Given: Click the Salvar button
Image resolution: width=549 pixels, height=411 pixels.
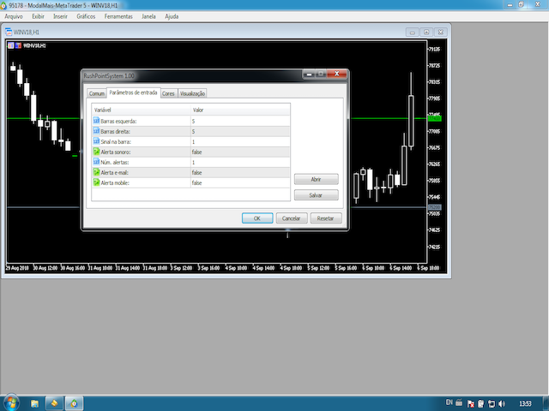Looking at the screenshot, I should (317, 195).
